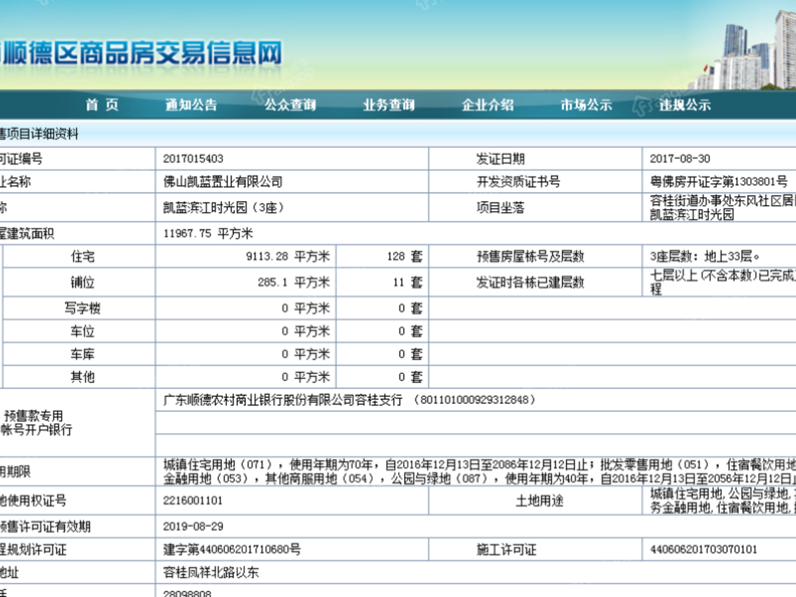
Task: Select construction permit number 440606201703070101
Action: [704, 550]
